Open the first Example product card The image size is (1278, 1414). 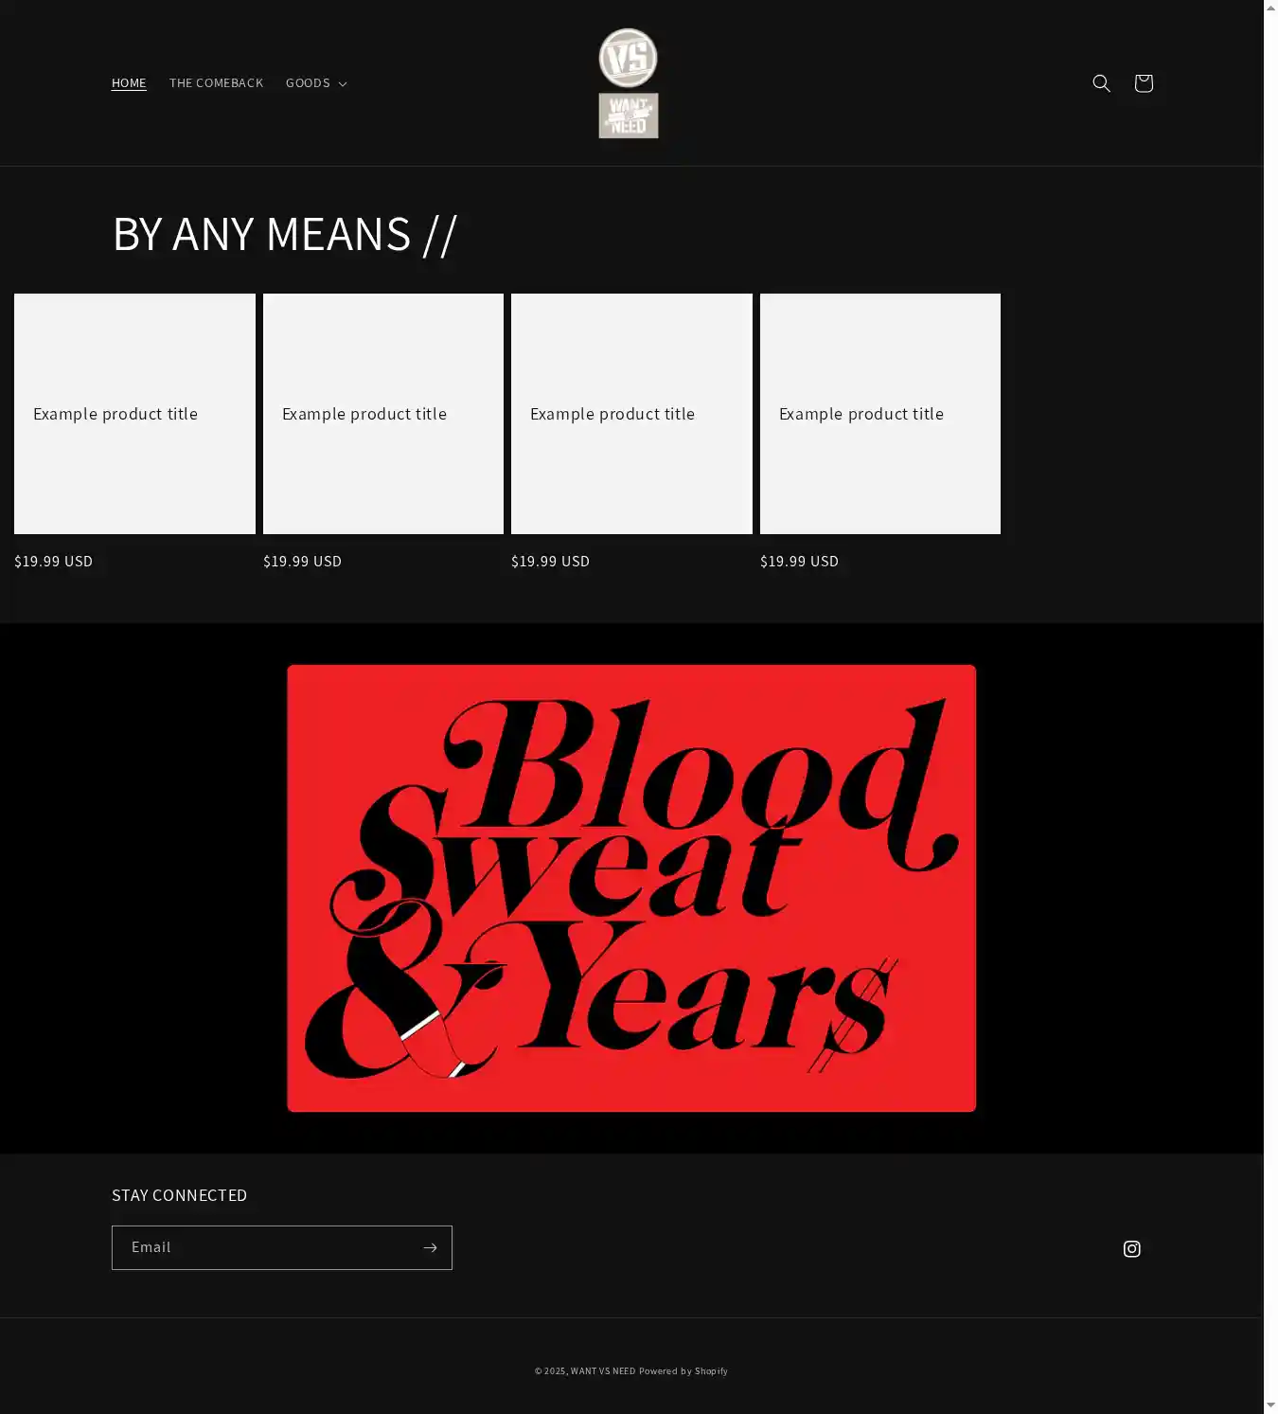point(134,414)
